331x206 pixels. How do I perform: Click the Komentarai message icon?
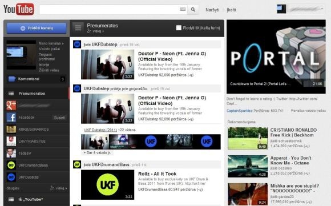[12, 79]
